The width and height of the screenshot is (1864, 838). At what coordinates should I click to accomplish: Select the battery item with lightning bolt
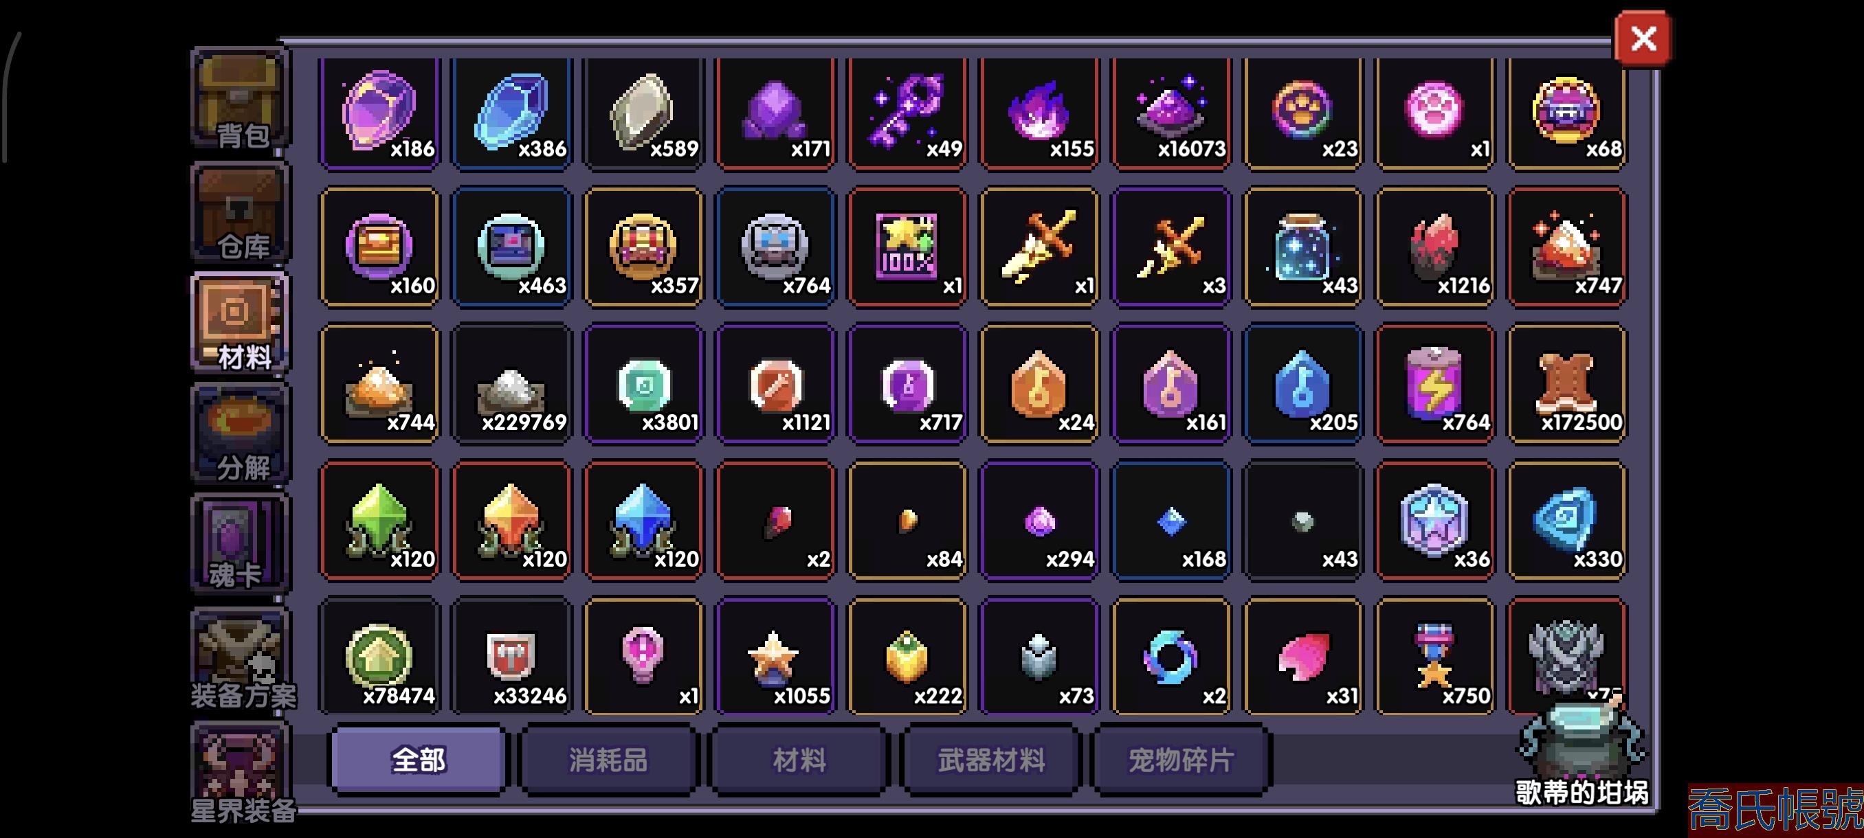1434,384
